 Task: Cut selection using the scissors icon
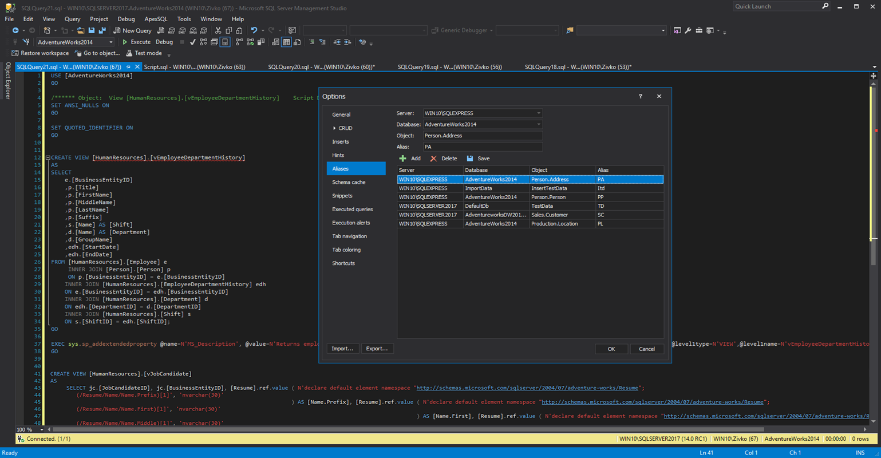click(218, 30)
